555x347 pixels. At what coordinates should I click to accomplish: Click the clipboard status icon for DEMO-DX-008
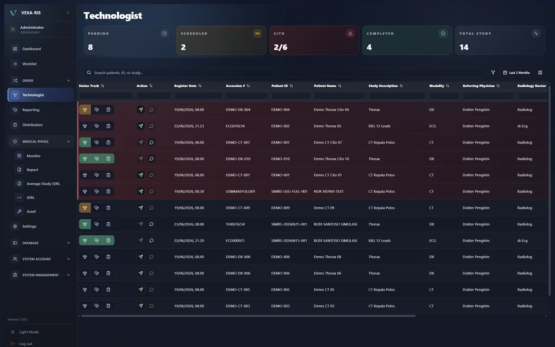(x=108, y=257)
